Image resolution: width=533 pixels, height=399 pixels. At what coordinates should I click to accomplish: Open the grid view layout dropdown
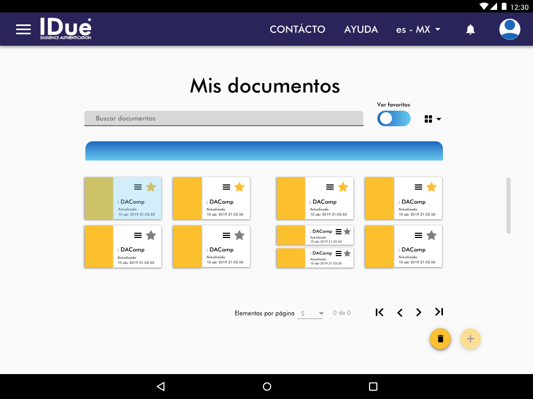[x=433, y=119]
